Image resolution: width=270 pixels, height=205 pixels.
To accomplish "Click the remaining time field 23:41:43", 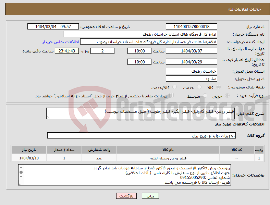I will click(x=67, y=51).
